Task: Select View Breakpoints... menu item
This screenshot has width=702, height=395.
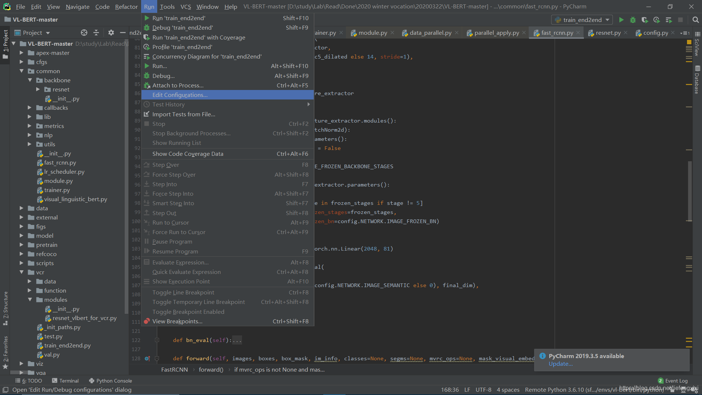Action: pyautogui.click(x=227, y=321)
